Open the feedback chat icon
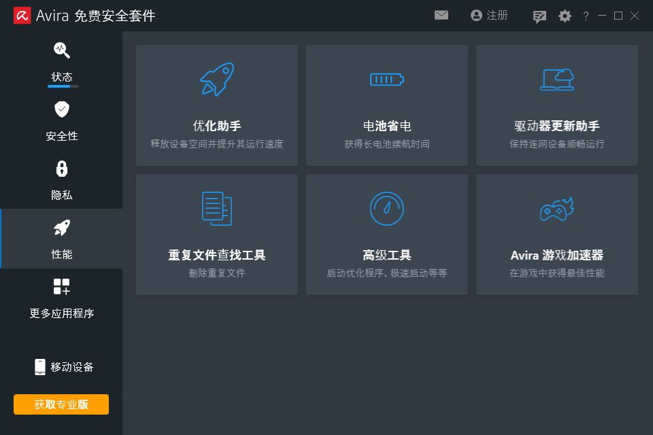653x435 pixels. tap(539, 16)
